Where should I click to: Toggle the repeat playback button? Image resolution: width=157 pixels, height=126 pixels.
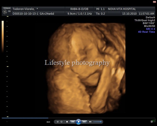[x=62, y=122]
